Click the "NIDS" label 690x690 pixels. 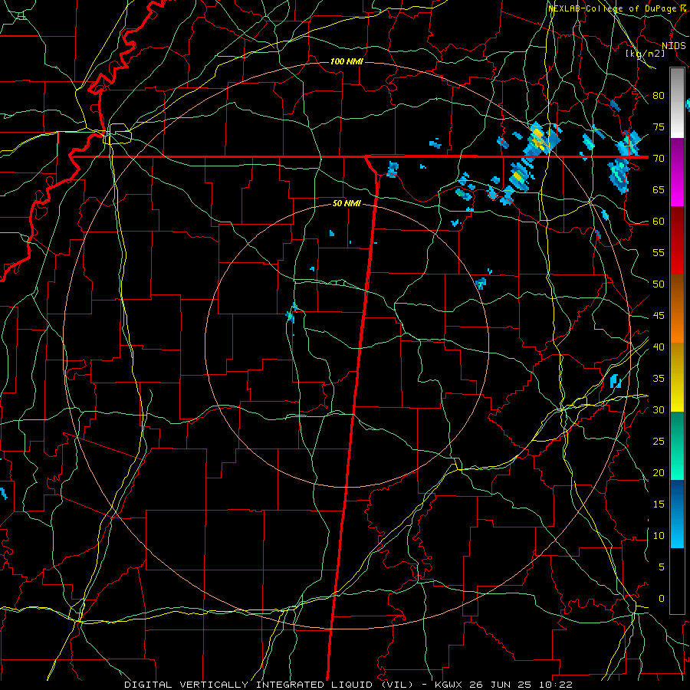coord(674,46)
